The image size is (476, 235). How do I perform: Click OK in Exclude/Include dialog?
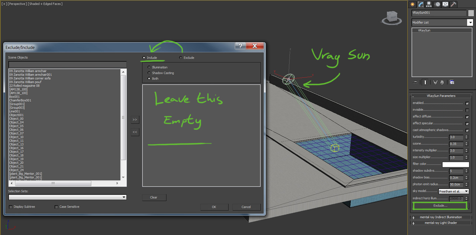pyautogui.click(x=214, y=207)
